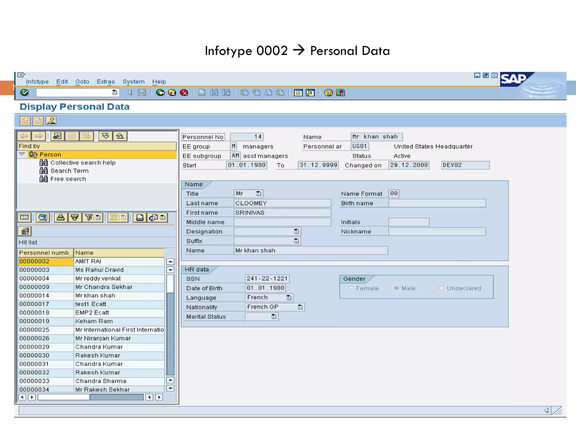
Task: Open the Help menu
Action: (159, 82)
